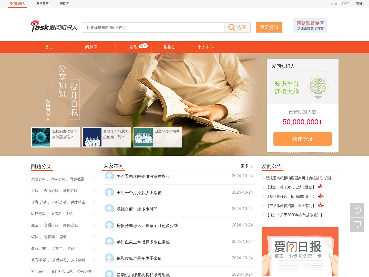369x277 pixels.
Task: Click avatar beside 饱和度标准是多少正常值
Action: point(109,258)
